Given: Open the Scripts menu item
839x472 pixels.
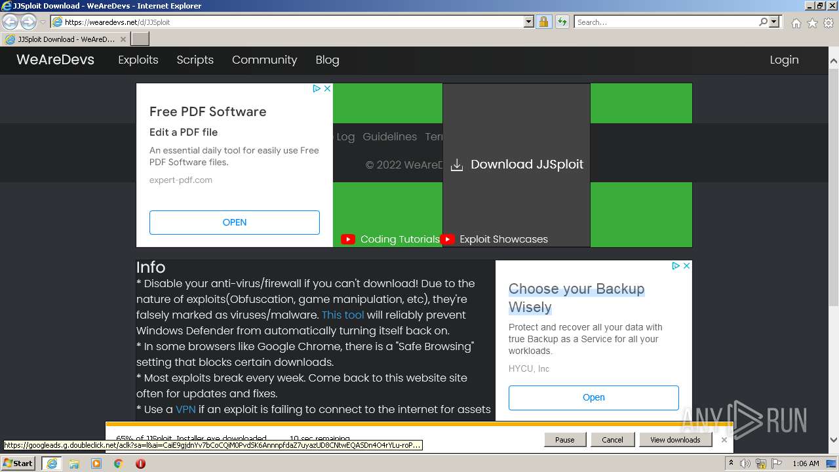Looking at the screenshot, I should pos(195,60).
